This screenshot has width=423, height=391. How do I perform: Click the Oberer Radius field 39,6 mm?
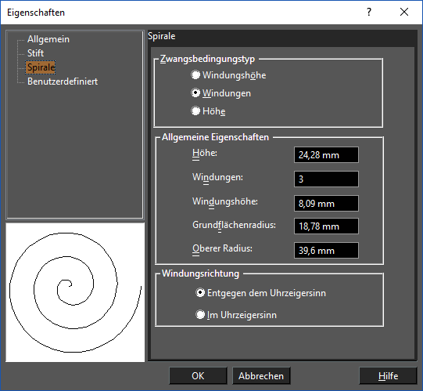(x=326, y=251)
